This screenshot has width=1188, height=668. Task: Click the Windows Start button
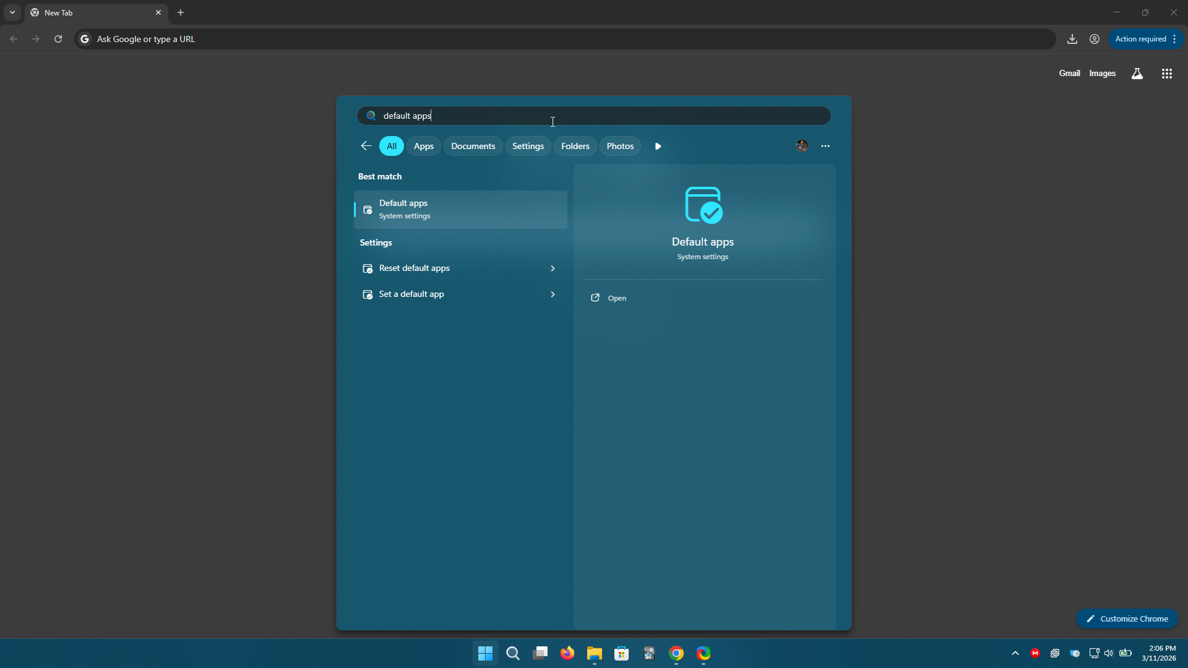[485, 653]
